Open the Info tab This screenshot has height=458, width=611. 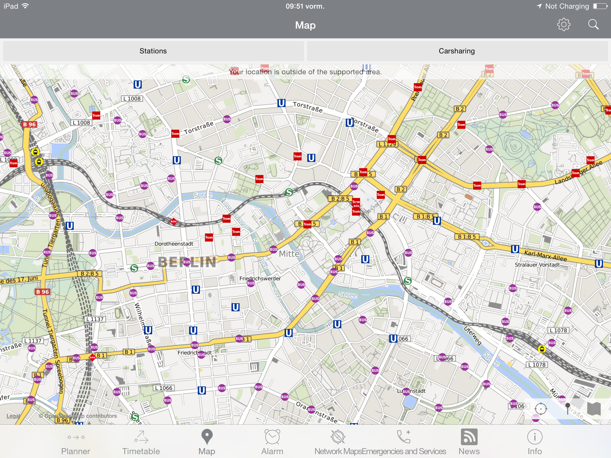coord(535,442)
